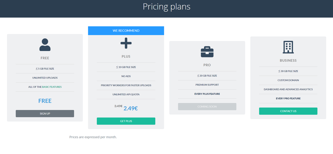This screenshot has height=154, width=333.
Task: Click Dashboard and Advanced Analytics feature
Action: (x=288, y=89)
